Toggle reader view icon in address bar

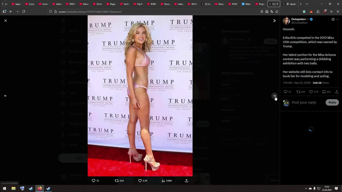click(x=262, y=11)
